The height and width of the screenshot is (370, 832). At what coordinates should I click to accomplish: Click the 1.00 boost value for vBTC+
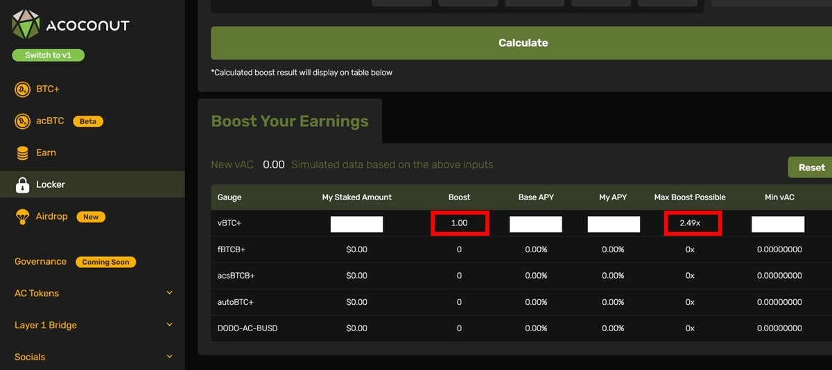click(x=460, y=224)
